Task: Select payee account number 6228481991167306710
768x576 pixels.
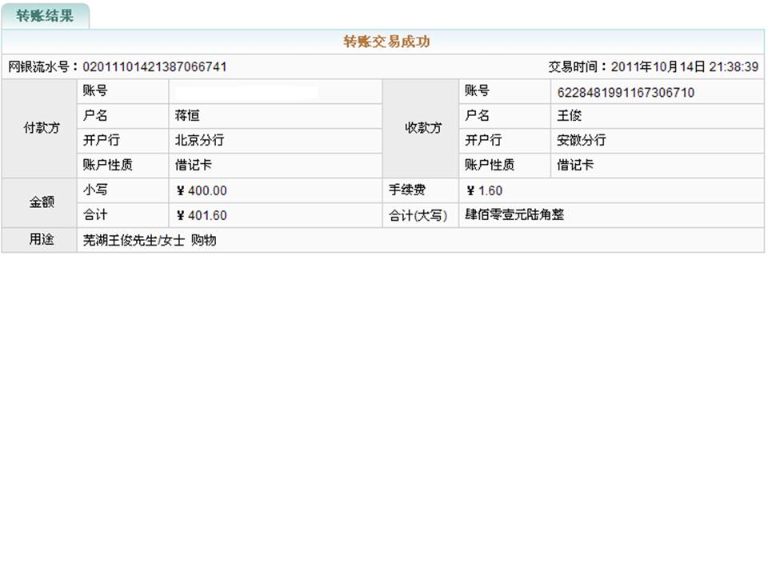Action: 626,93
